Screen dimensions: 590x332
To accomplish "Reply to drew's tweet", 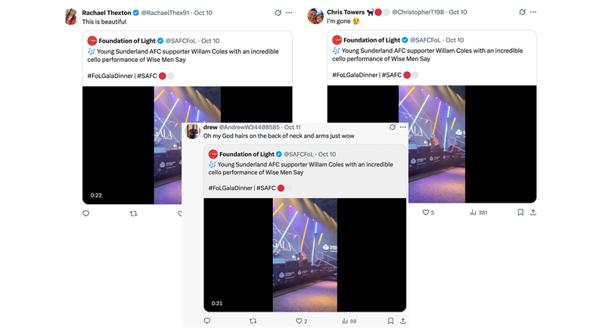I will tap(207, 321).
